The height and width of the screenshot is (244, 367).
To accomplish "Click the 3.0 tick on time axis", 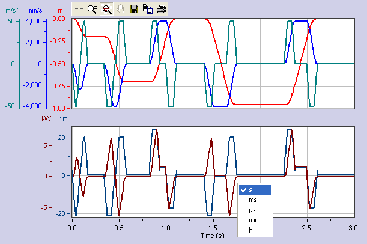I will tap(352, 229).
